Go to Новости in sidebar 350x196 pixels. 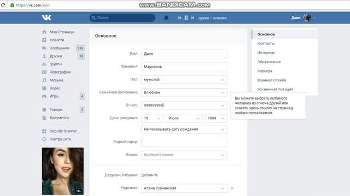(x=57, y=40)
